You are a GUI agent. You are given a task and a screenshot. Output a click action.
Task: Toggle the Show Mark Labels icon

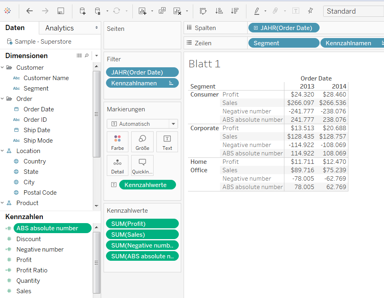point(295,11)
